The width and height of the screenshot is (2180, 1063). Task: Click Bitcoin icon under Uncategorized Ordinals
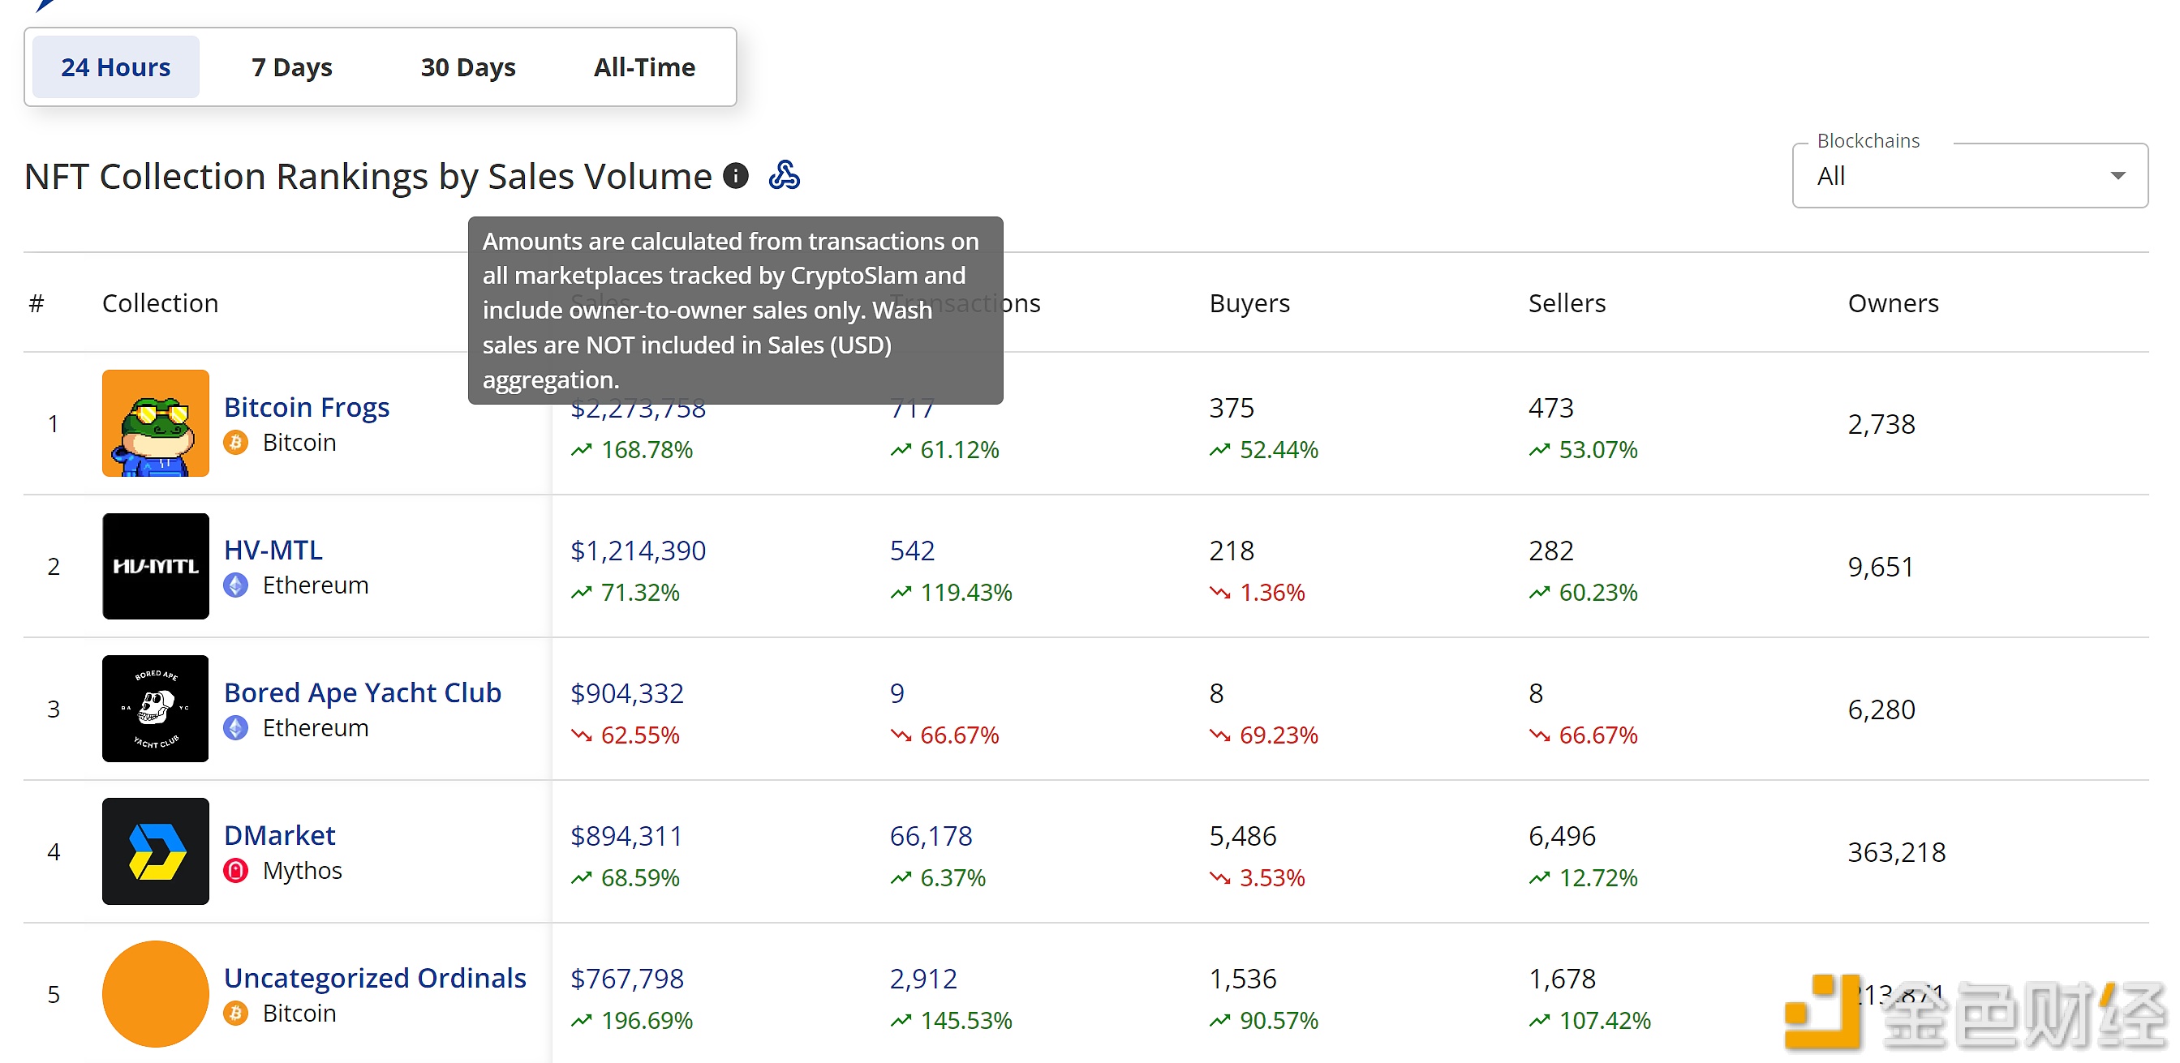click(236, 1013)
